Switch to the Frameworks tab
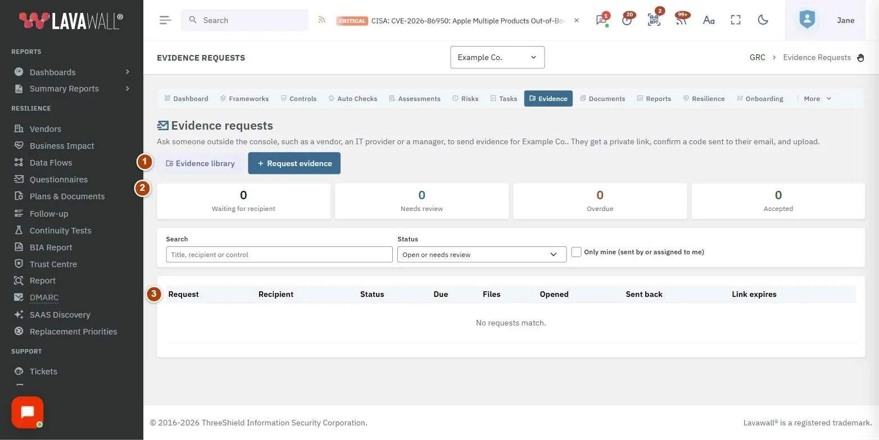879x440 pixels. click(x=244, y=98)
